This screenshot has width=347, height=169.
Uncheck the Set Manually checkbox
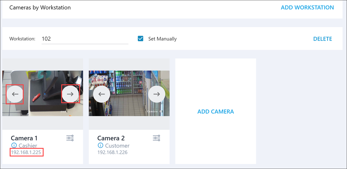click(x=140, y=38)
